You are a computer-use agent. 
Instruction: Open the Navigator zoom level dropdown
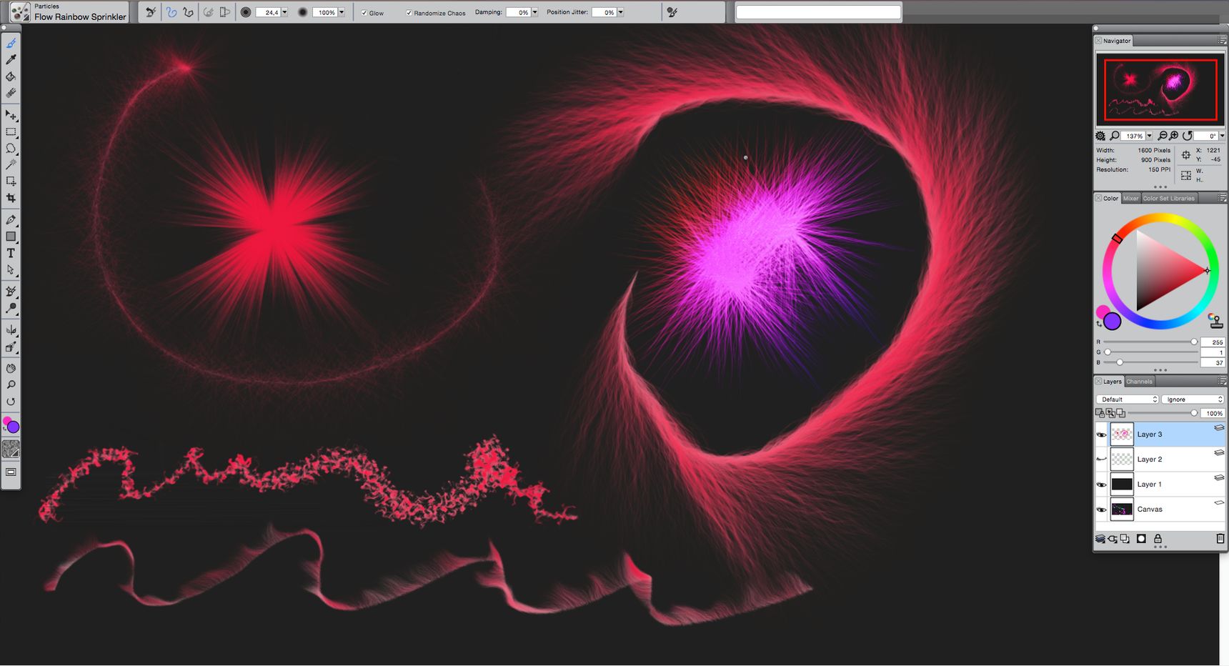pyautogui.click(x=1149, y=136)
